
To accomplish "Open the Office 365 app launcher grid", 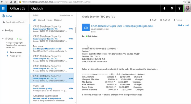I will pyautogui.click(x=3, y=8).
